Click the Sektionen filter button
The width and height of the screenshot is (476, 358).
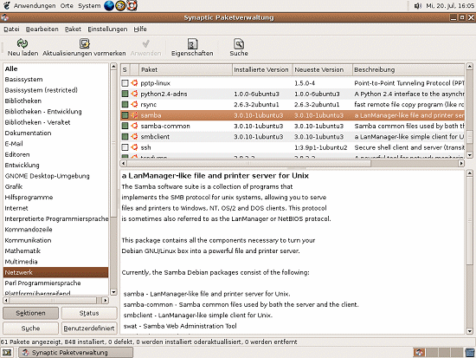[30, 313]
